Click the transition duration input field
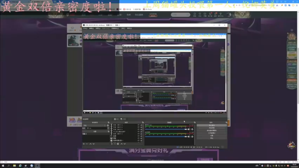 (96, 128)
